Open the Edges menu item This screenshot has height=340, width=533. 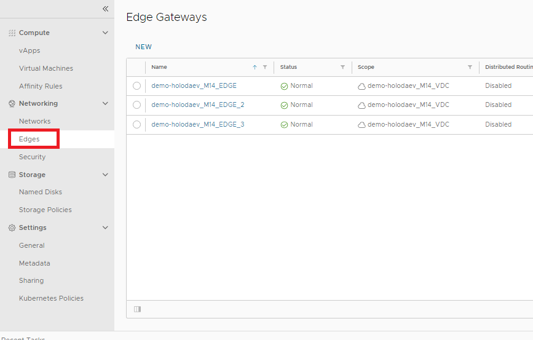(30, 139)
